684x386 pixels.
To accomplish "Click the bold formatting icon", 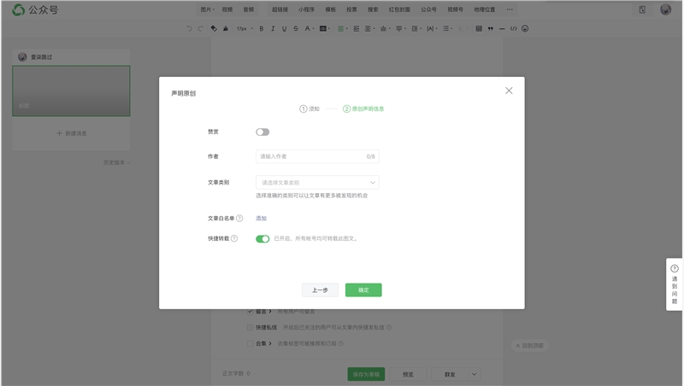I will (261, 28).
